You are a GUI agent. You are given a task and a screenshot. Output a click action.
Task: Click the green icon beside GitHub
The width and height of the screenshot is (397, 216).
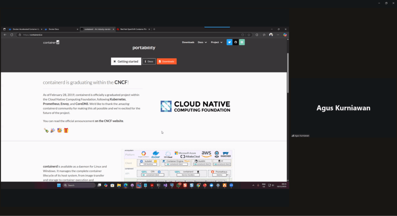click(x=242, y=42)
